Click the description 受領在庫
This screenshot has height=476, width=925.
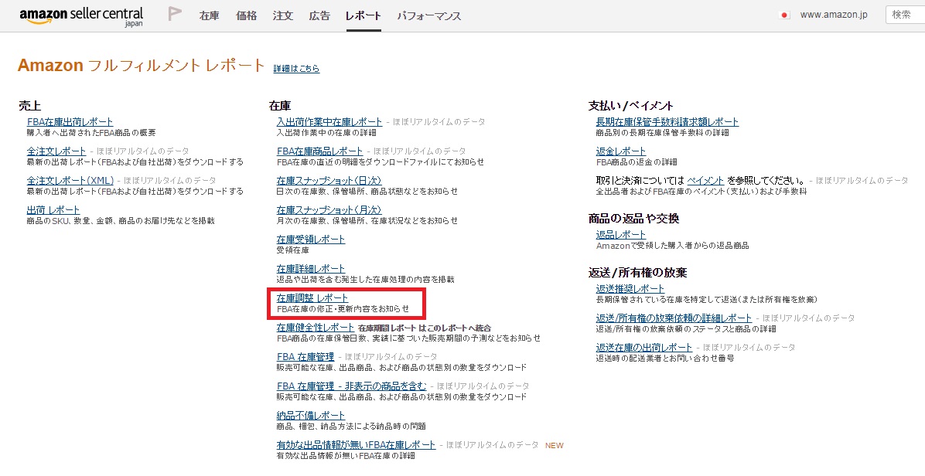click(292, 250)
